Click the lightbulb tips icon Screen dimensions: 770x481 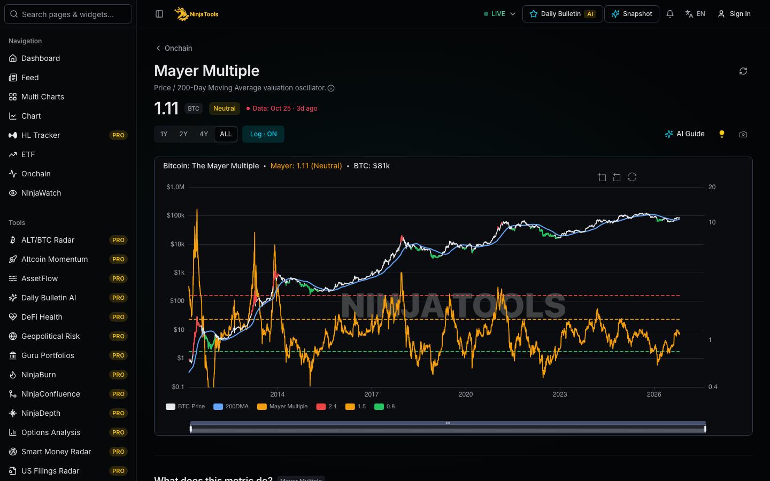click(722, 134)
